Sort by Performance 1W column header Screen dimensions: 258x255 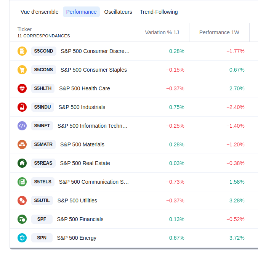point(219,32)
